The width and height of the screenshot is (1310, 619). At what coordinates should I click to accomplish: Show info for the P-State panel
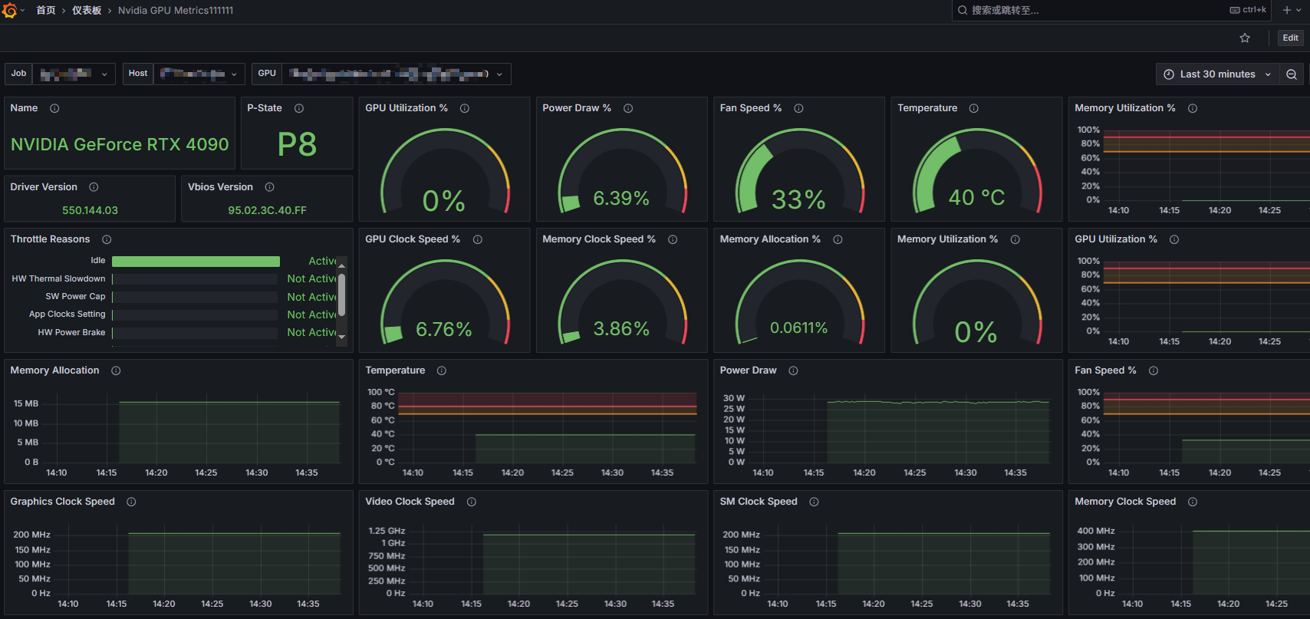point(299,108)
